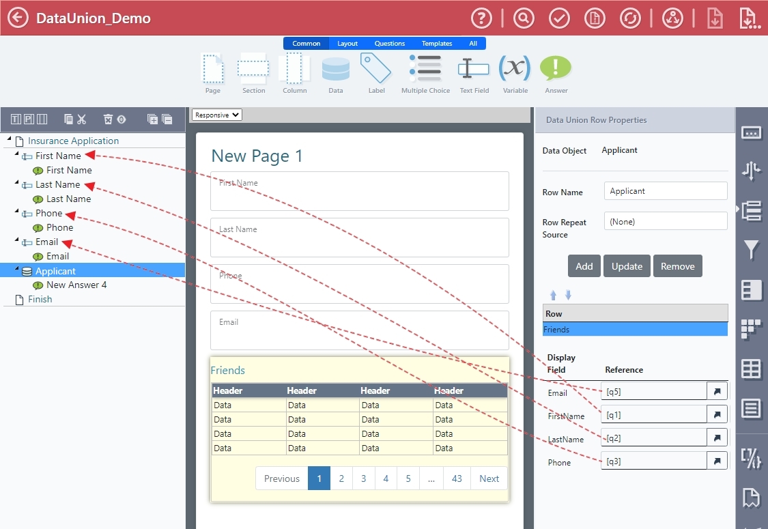Viewport: 768px width, 529px height.
Task: Open the input field sidebar icon at top
Action: click(752, 132)
